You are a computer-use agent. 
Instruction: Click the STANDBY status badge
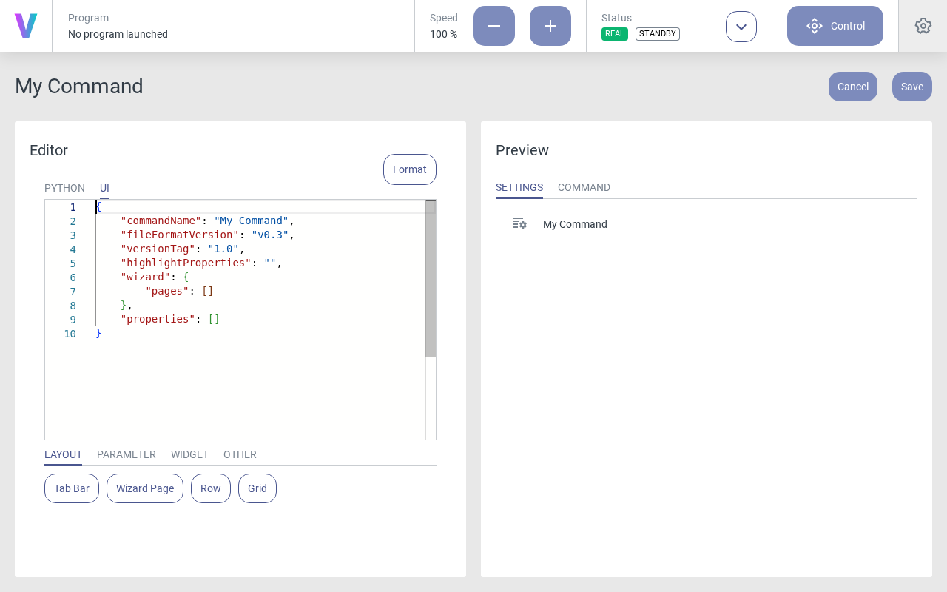[658, 34]
